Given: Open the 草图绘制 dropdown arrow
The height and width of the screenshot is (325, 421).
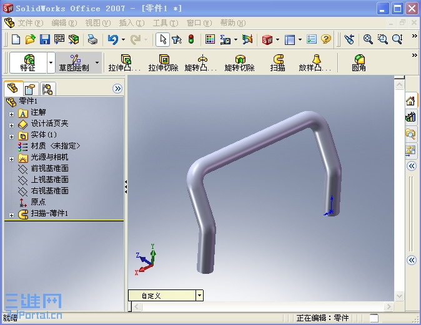Looking at the screenshot, I should [97, 63].
